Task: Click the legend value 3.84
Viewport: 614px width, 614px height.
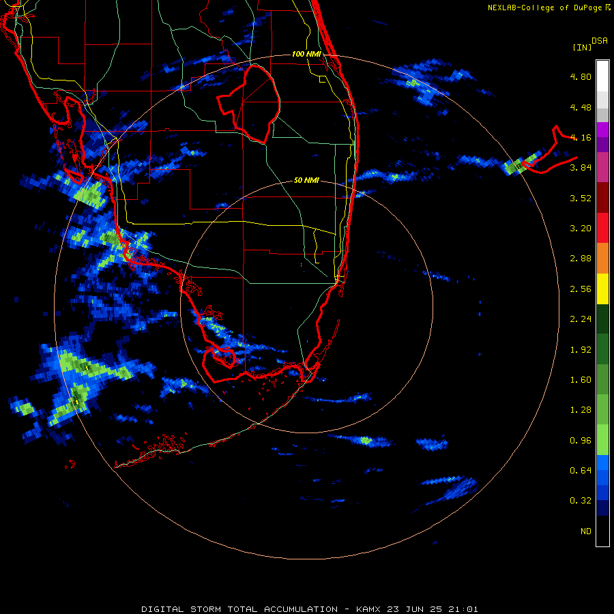Action: click(x=581, y=168)
